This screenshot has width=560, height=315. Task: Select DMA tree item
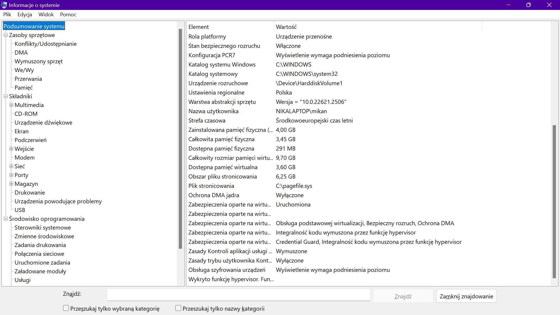point(21,52)
